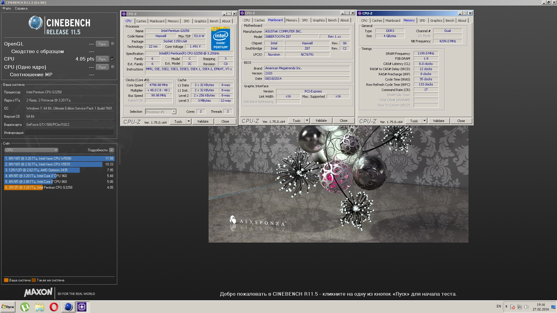This screenshot has height=313, width=557.
Task: Click the Cinebench title bar app icon
Action: point(3,2)
